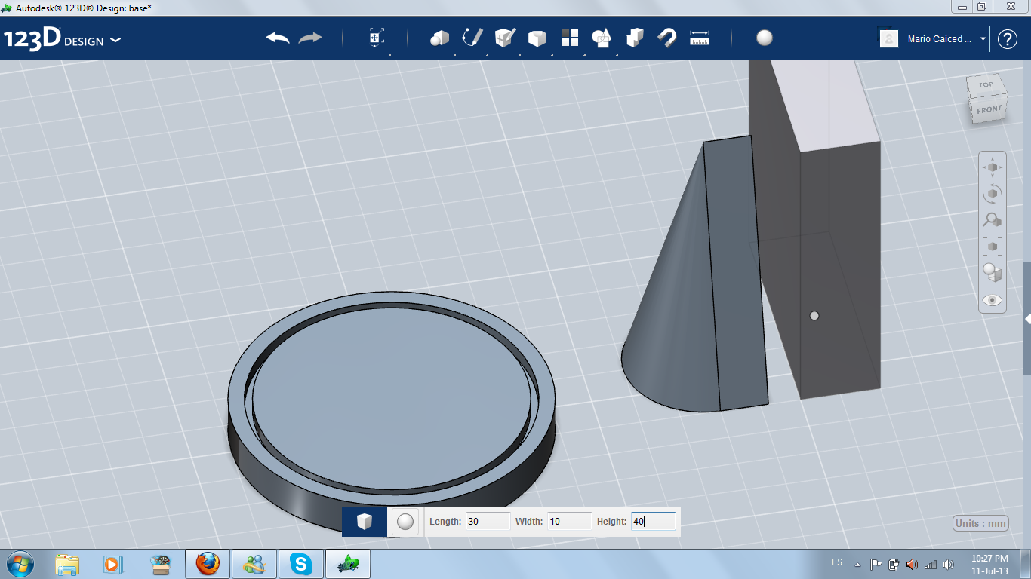Open the Sketch tools
This screenshot has width=1031, height=579.
(472, 38)
